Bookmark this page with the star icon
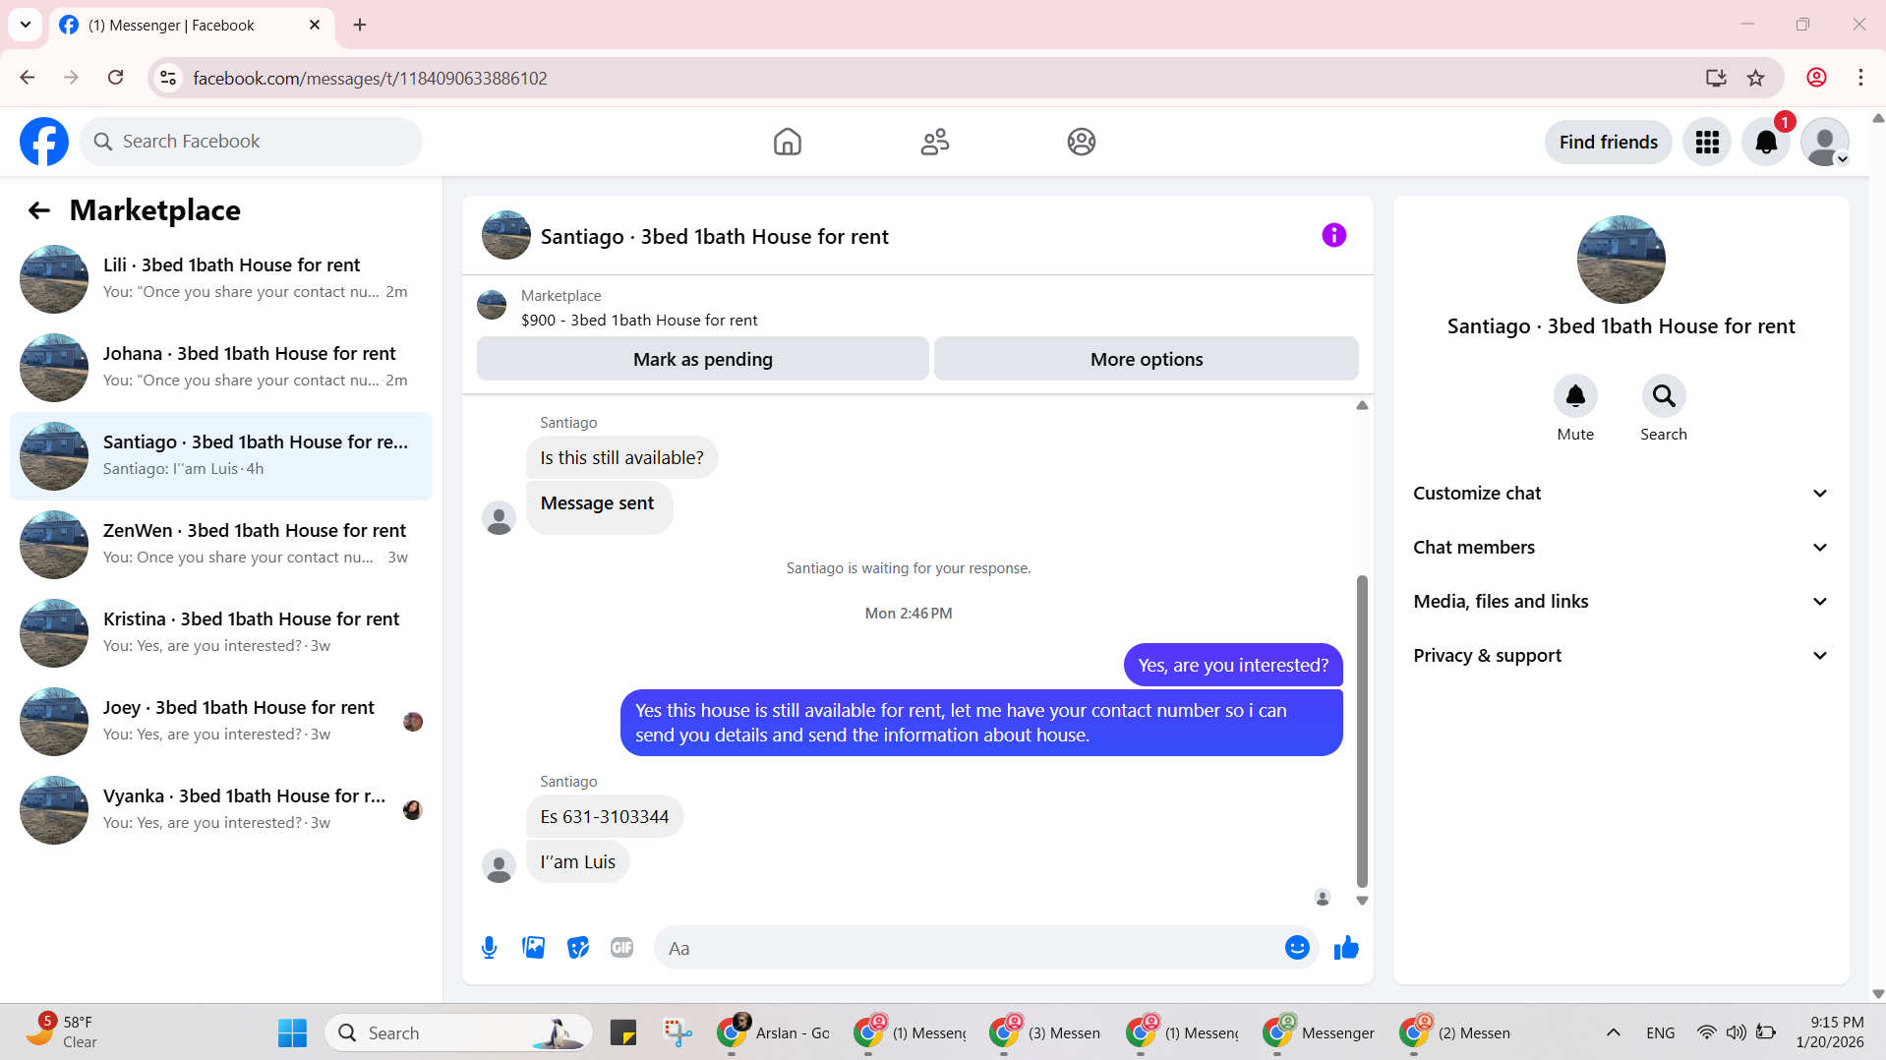The image size is (1886, 1060). click(1755, 78)
